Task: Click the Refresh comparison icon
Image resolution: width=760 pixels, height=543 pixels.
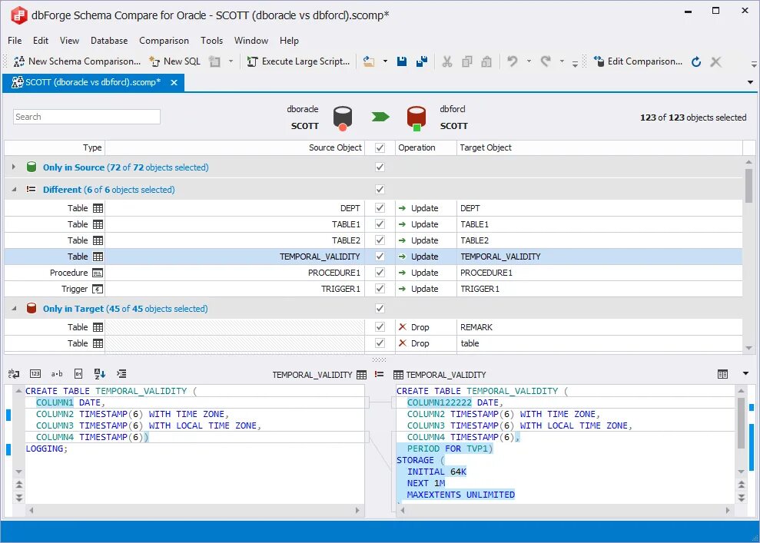Action: [696, 61]
